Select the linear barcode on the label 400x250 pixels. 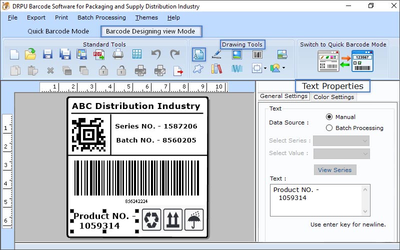point(136,178)
